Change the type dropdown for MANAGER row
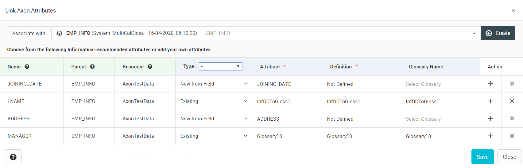This screenshot has width=523, height=168. point(214,136)
